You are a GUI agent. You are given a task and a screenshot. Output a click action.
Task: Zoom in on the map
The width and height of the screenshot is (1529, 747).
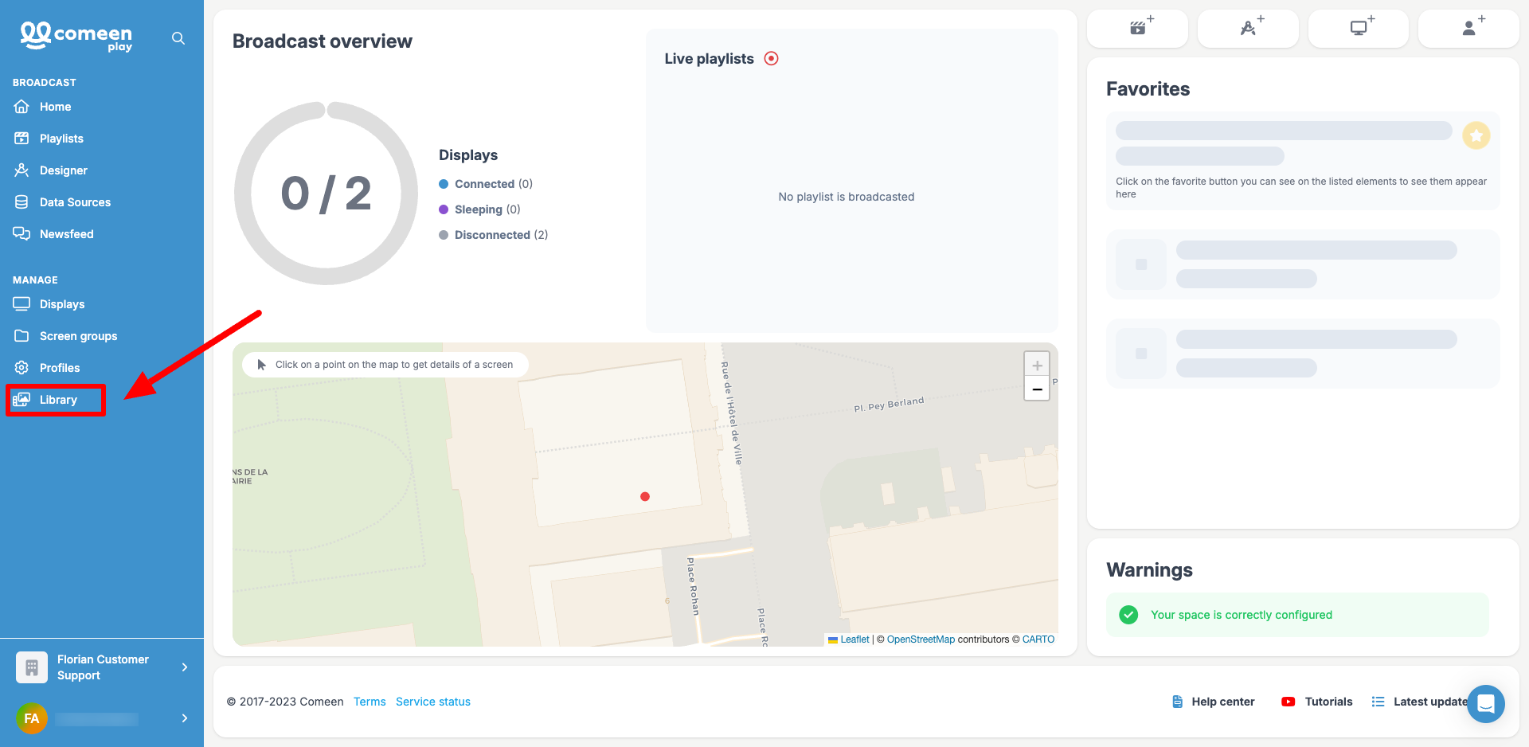click(x=1037, y=366)
